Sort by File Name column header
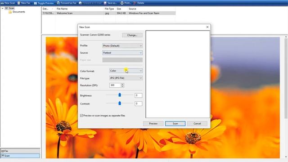Viewport: 288px width, 162px height. tap(79, 9)
